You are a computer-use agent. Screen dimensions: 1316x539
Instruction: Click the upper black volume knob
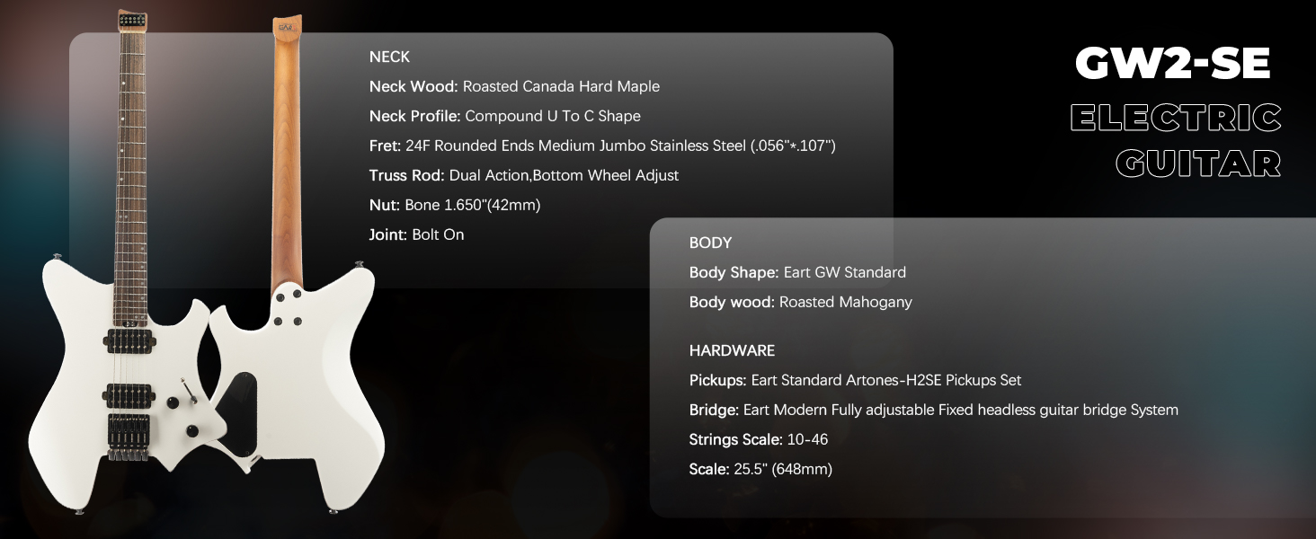click(173, 402)
